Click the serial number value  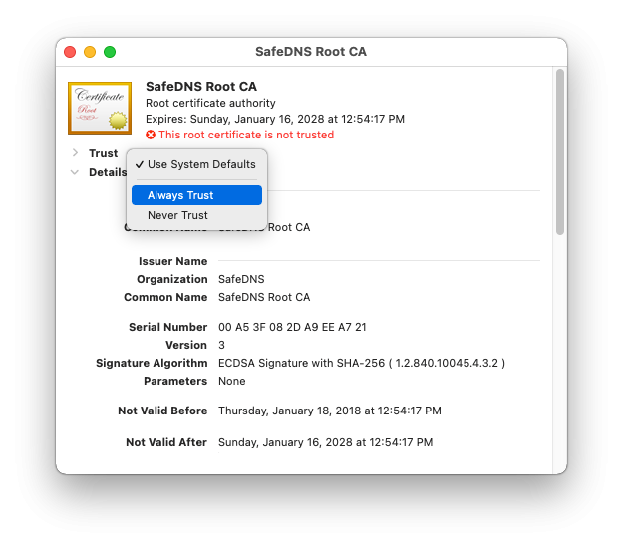point(292,327)
